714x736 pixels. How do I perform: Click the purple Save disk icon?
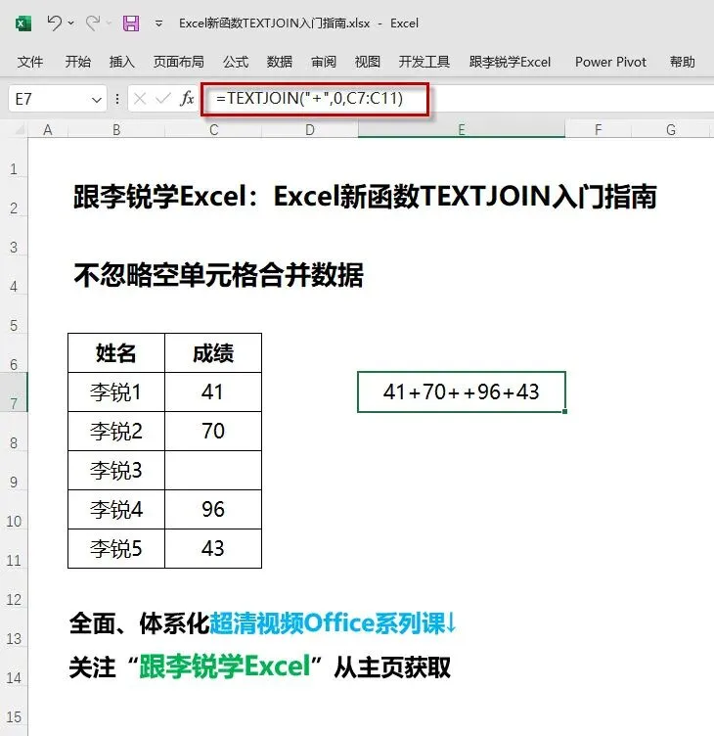131,23
